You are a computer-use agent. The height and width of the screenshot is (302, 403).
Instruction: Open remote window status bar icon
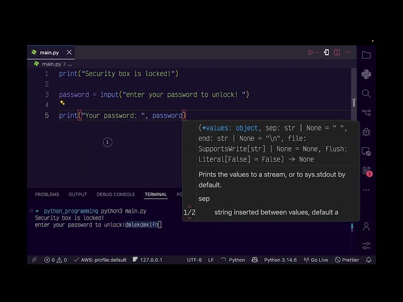[34, 260]
